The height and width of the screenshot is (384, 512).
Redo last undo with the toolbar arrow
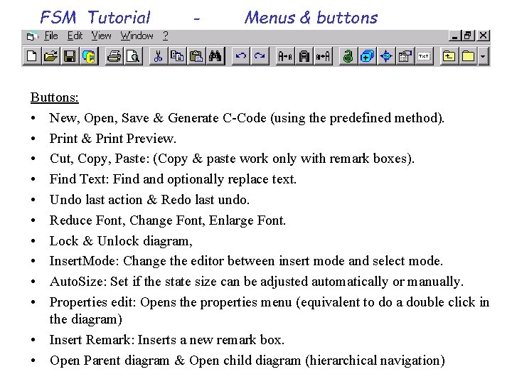tap(260, 56)
